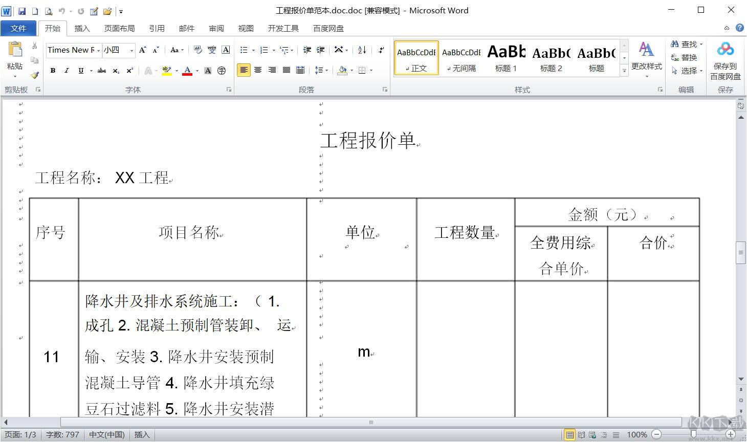The image size is (747, 442).
Task: Click the Grow Font icon
Action: (x=143, y=50)
